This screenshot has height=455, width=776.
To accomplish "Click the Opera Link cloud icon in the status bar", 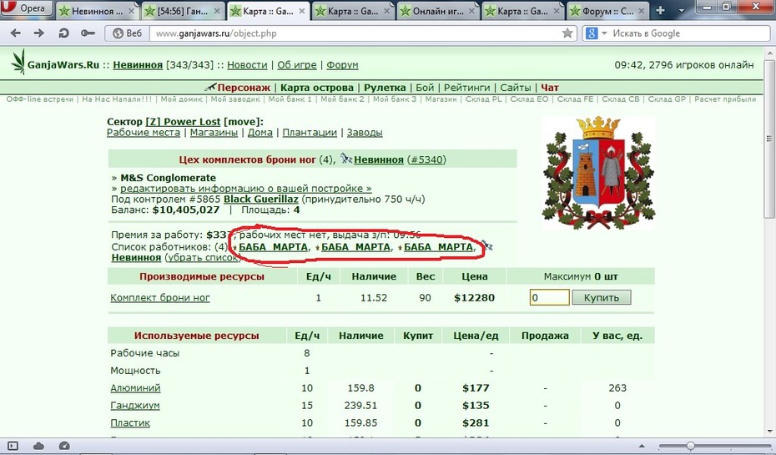I will (x=38, y=446).
